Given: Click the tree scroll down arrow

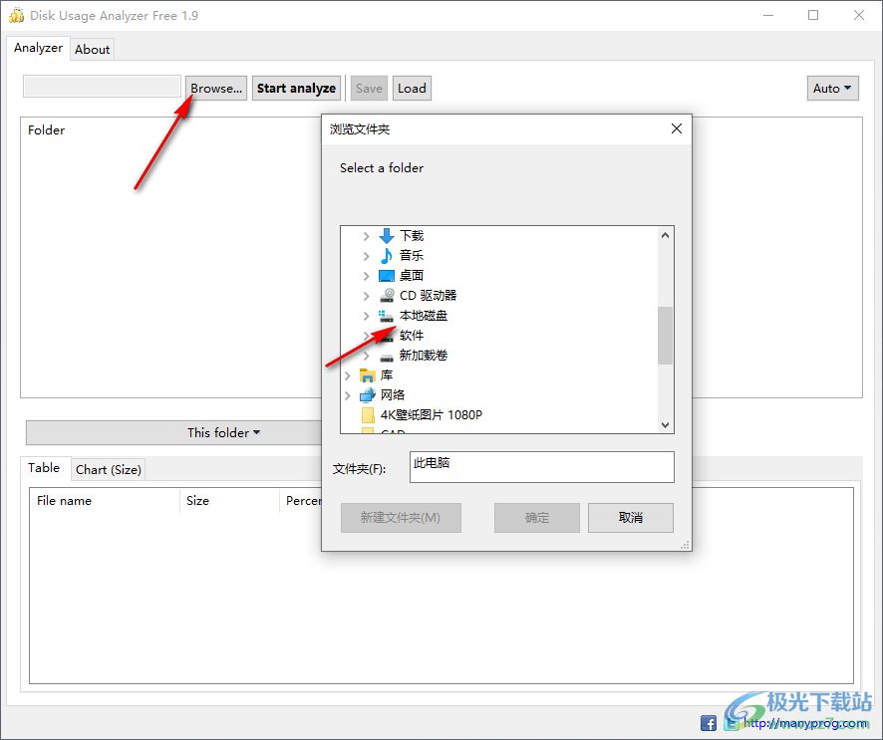Looking at the screenshot, I should point(665,425).
